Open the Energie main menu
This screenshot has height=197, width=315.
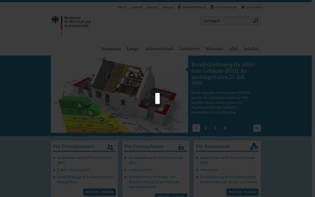(x=133, y=49)
